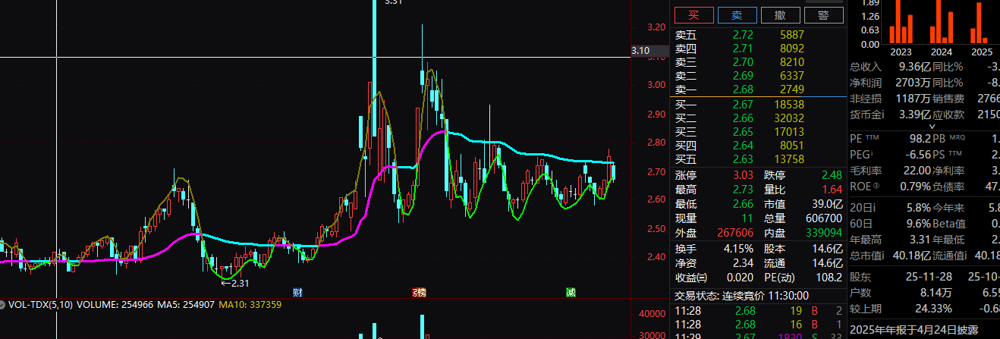Click the 市值 value 39.0亿

(826, 204)
